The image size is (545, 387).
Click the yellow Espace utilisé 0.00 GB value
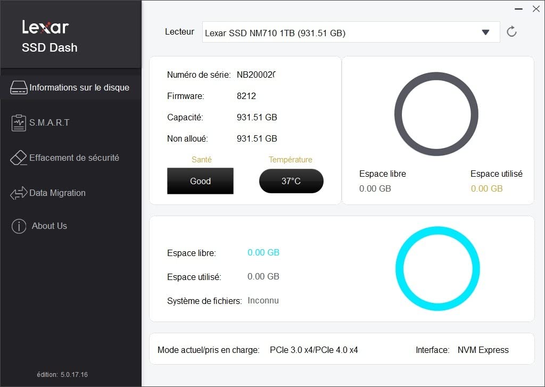[486, 188]
